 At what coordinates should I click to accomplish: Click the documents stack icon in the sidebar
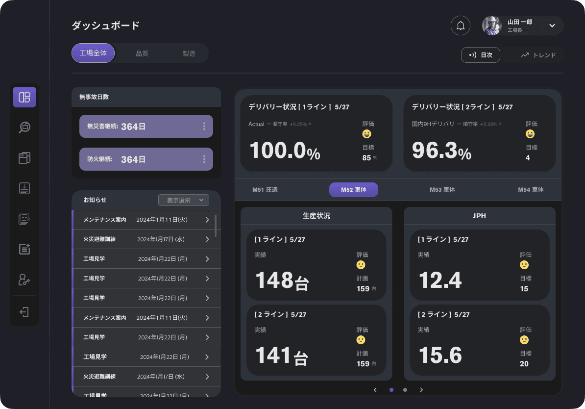24,218
